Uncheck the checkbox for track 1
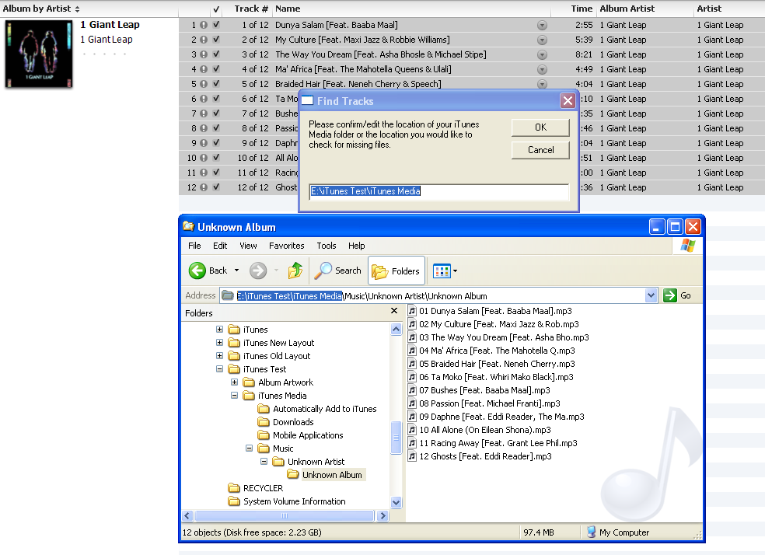This screenshot has width=765, height=555. click(x=216, y=25)
